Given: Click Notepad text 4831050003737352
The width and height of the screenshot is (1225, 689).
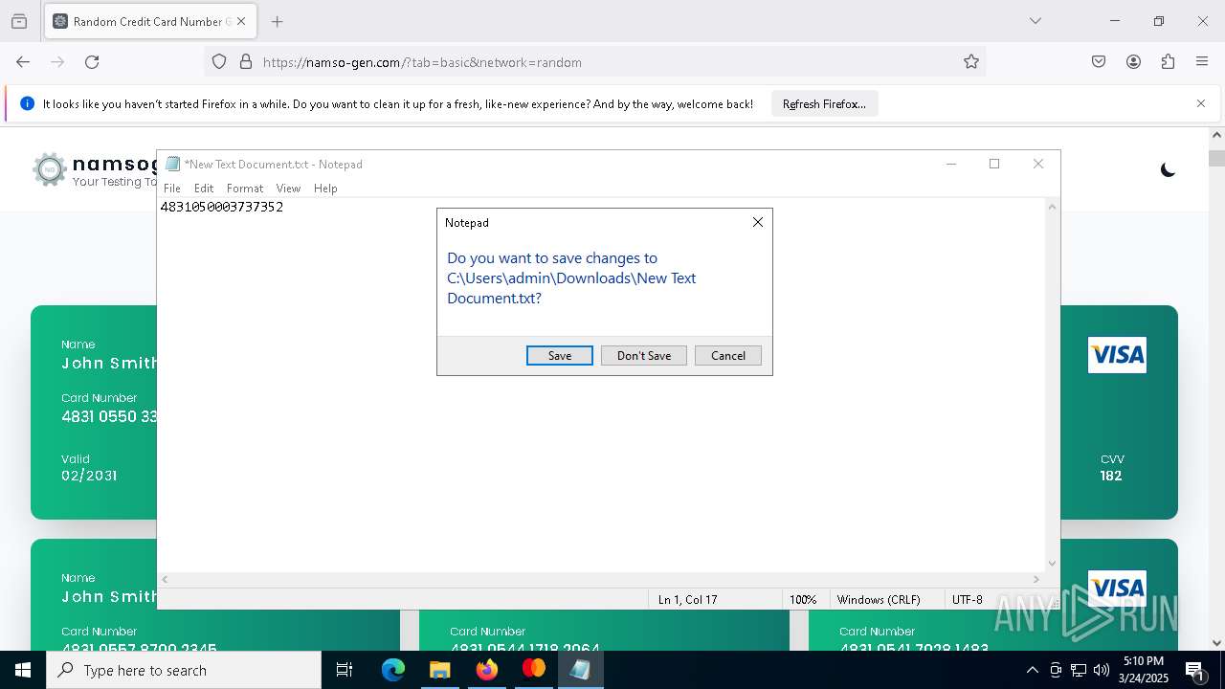Looking at the screenshot, I should coord(221,207).
